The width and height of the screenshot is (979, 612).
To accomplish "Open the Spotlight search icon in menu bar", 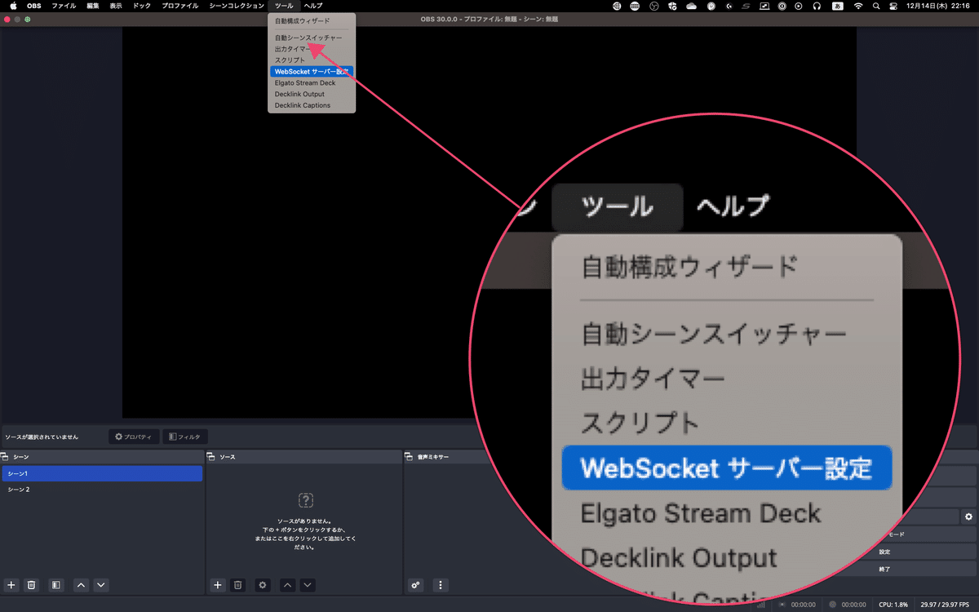I will click(875, 6).
